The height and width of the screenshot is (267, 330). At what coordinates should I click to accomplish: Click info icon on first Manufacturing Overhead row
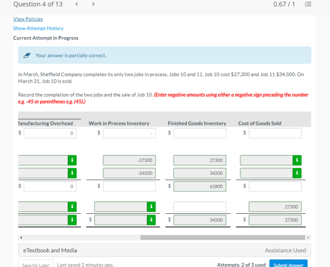[72, 160]
